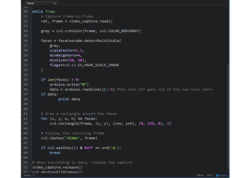Click the 'if data:' line
The width and height of the screenshot is (251, 178).
[x=49, y=94]
